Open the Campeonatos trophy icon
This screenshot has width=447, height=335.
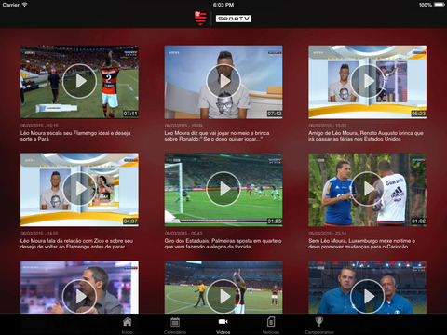(318, 321)
